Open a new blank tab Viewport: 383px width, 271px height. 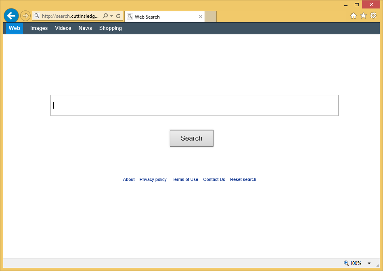(x=211, y=17)
